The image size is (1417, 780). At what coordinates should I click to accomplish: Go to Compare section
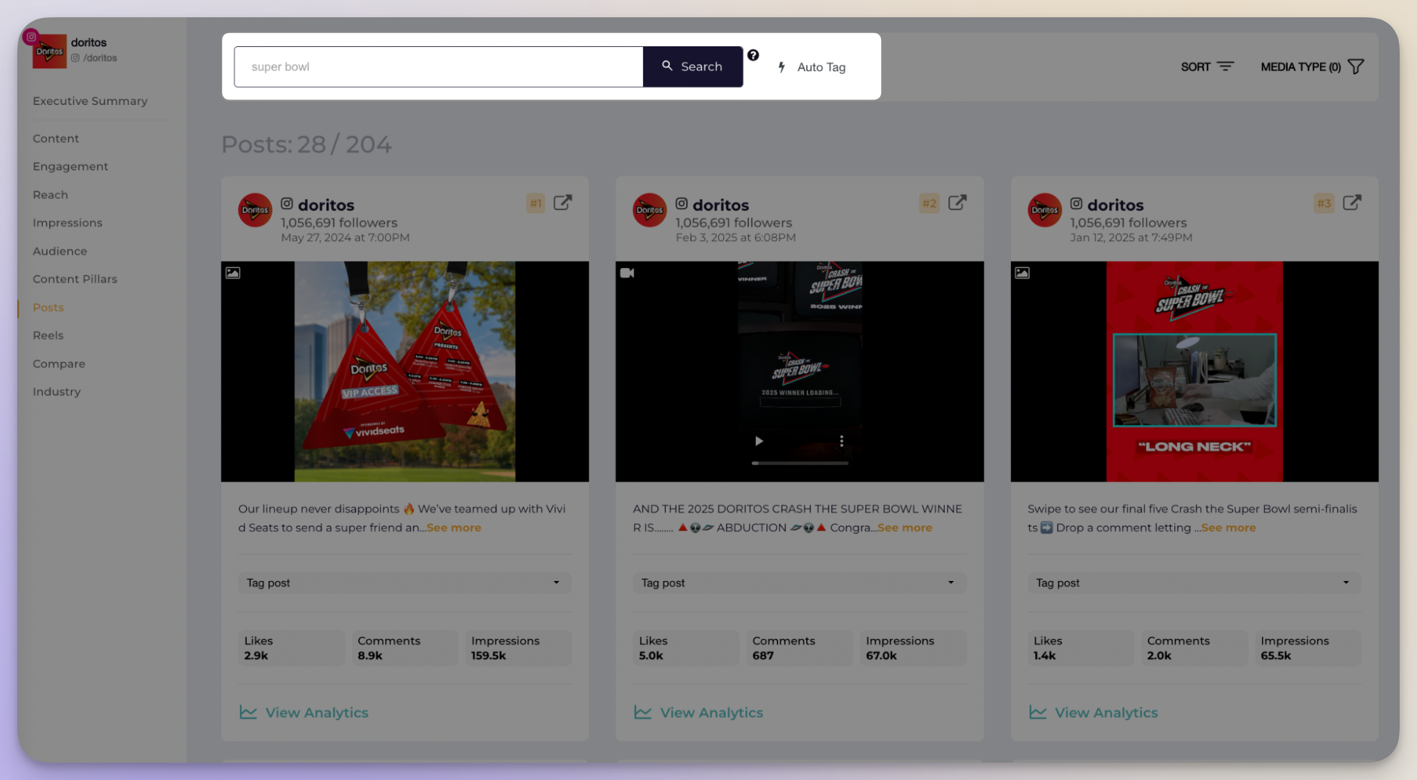coord(59,363)
